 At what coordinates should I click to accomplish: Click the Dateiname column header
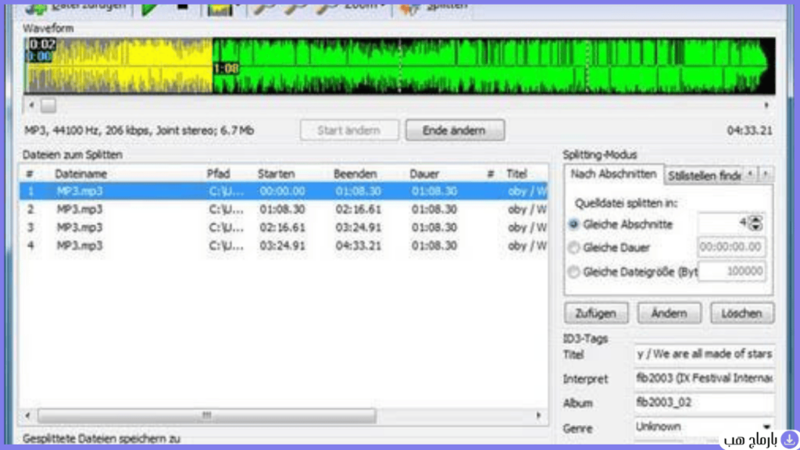(x=80, y=174)
